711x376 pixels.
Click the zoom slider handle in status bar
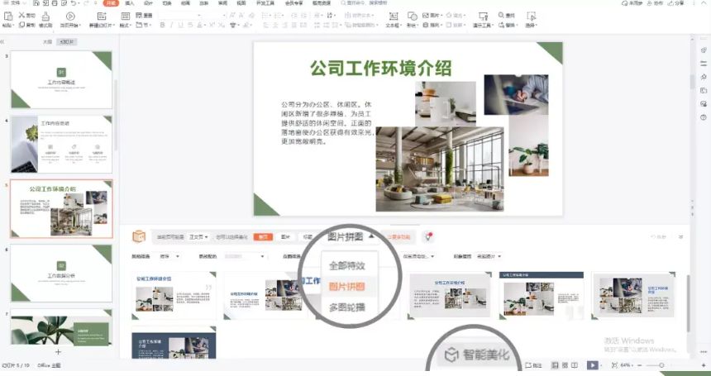(661, 365)
